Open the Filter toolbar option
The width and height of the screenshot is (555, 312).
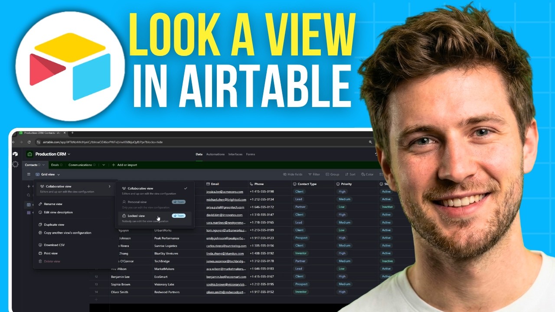click(x=314, y=174)
